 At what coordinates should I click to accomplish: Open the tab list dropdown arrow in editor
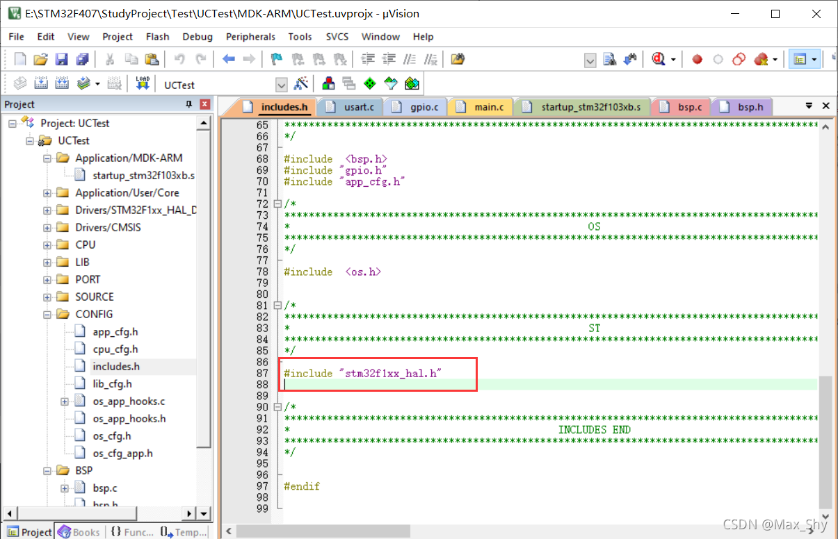809,106
